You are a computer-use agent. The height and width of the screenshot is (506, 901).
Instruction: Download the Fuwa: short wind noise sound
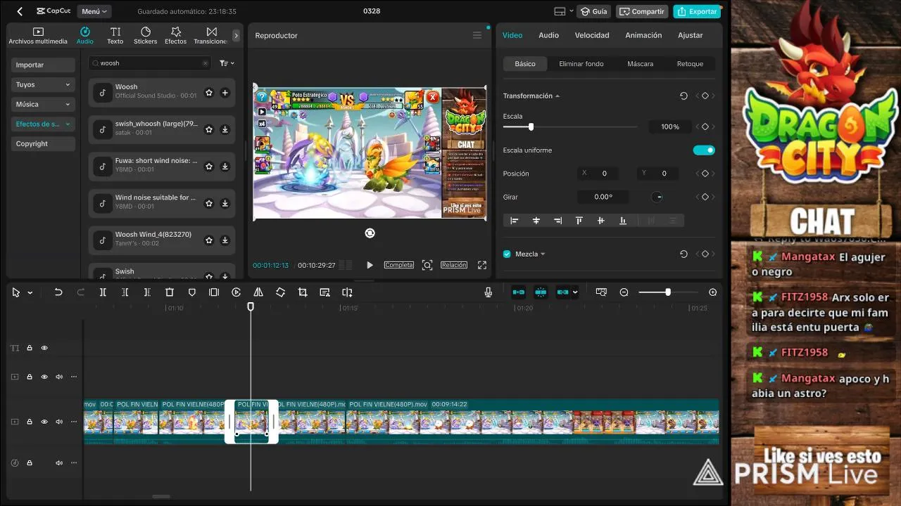pos(225,167)
